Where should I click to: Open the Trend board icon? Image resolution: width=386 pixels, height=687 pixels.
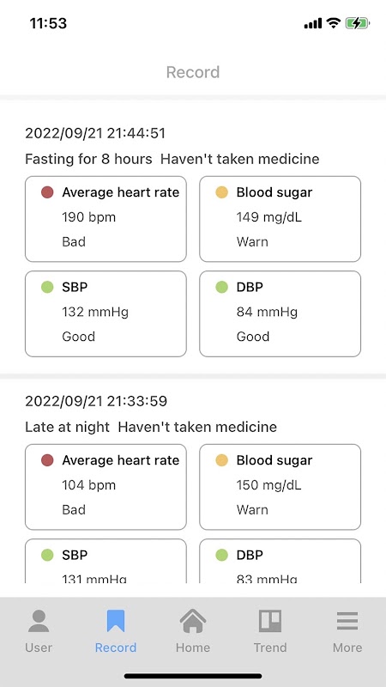270,620
